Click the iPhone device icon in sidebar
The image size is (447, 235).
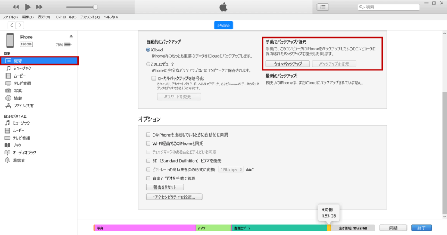(10, 40)
